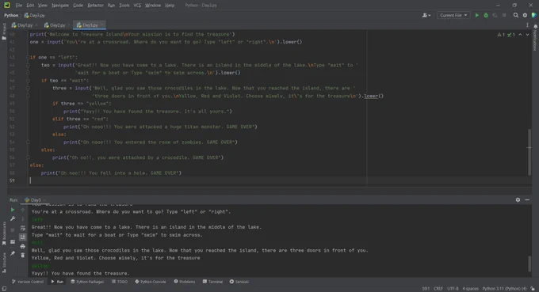Open the Notifications bell side panel

pyautogui.click(x=535, y=36)
